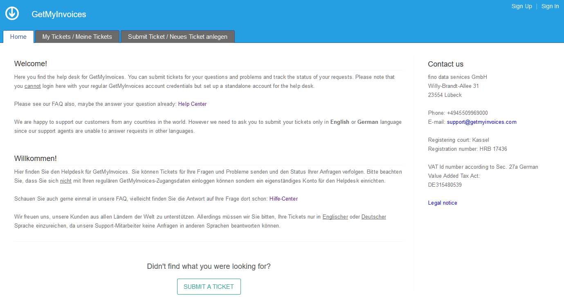Viewport: 564px width, 297px height.
Task: Click the bold word English
Action: (340, 122)
